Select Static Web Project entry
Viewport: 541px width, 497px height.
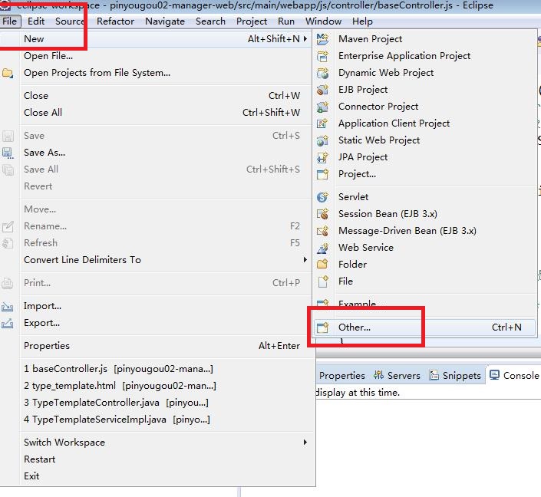[424, 140]
